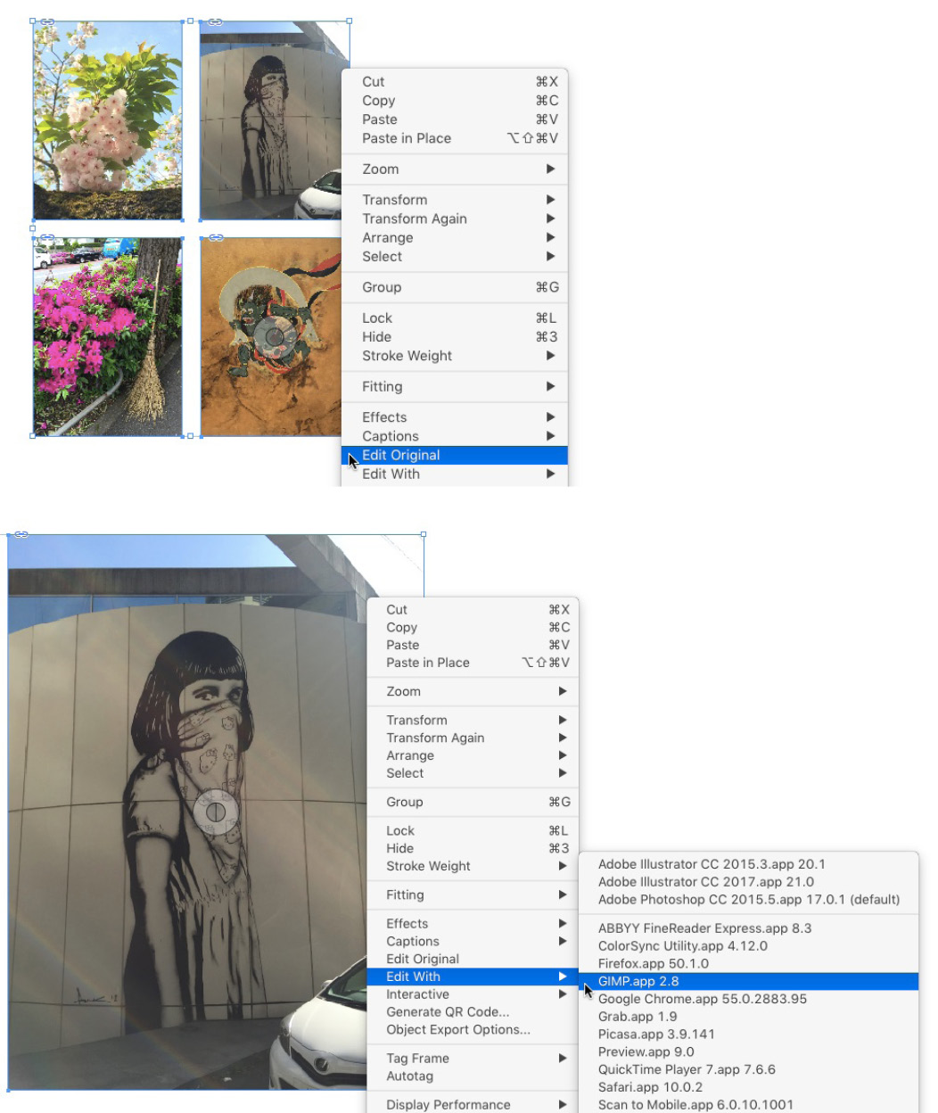Click the link badge on the small mural frame

215,21
